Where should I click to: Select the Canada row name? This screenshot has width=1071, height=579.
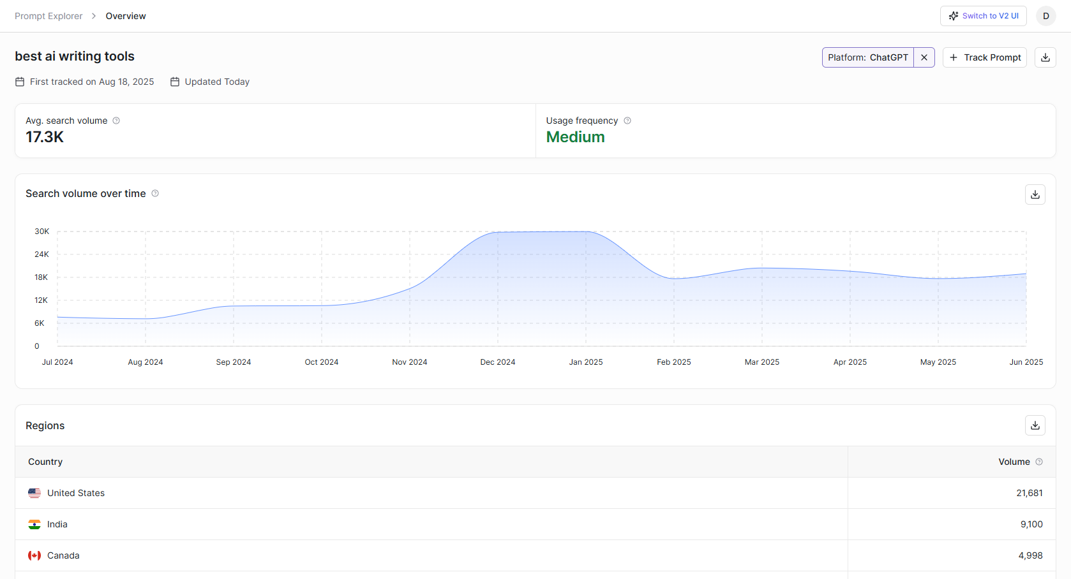(x=63, y=555)
